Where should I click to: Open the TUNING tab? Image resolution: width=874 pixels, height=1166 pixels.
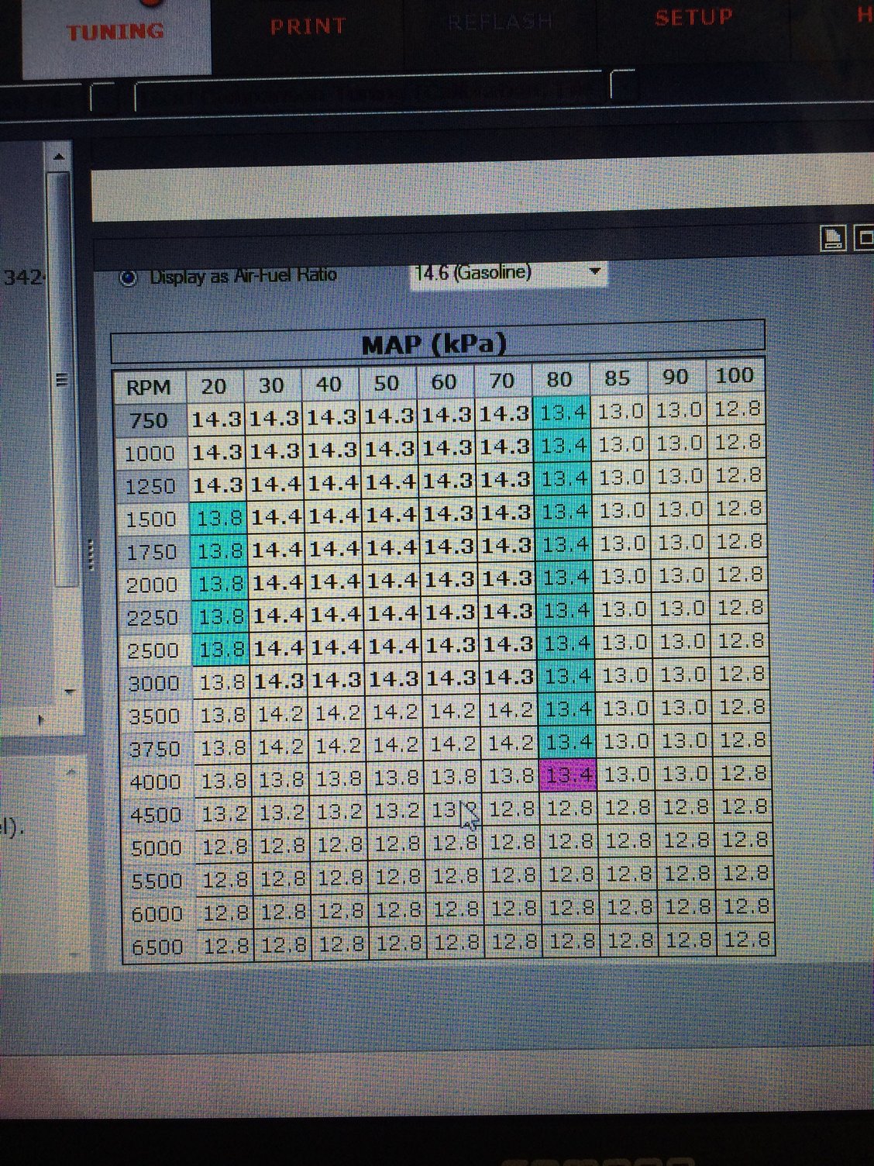tap(115, 33)
